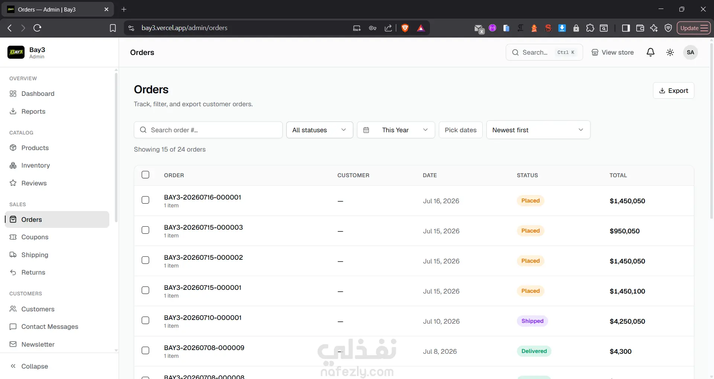Check order BAY3-20260710-000001 checkbox

pyautogui.click(x=145, y=320)
